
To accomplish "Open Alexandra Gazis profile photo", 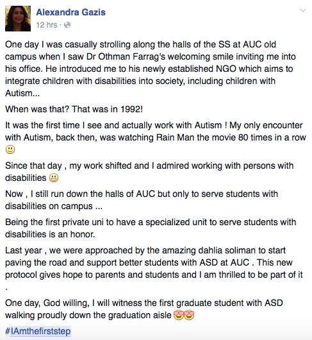I will (x=18, y=19).
